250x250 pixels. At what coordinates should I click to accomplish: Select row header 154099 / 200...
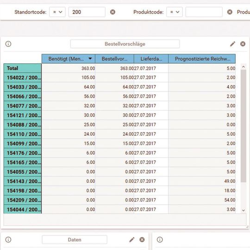point(23,144)
